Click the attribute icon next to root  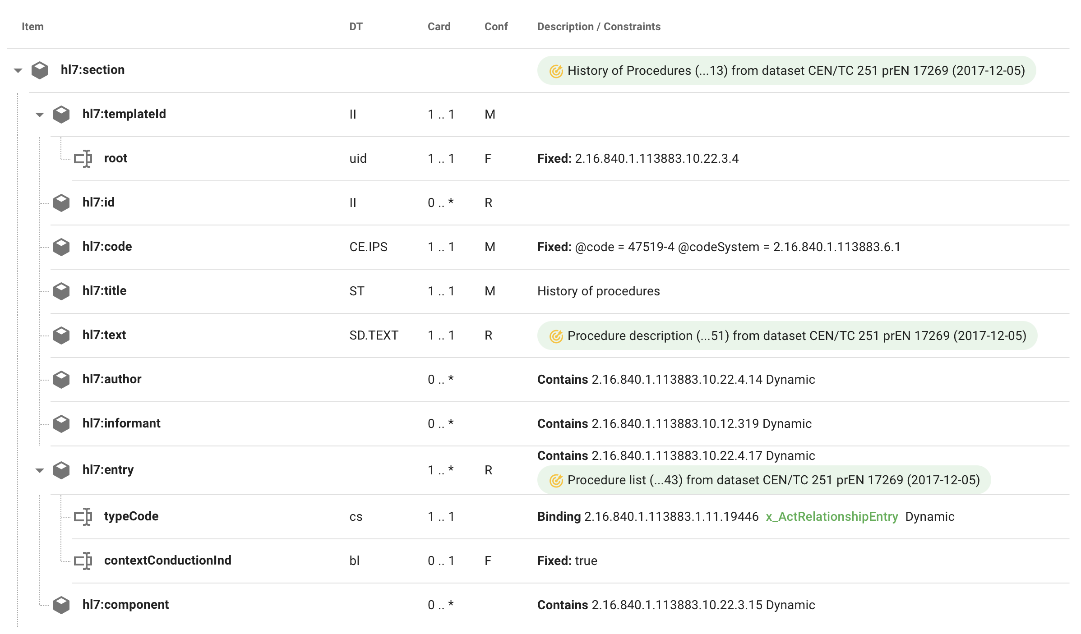pyautogui.click(x=83, y=159)
